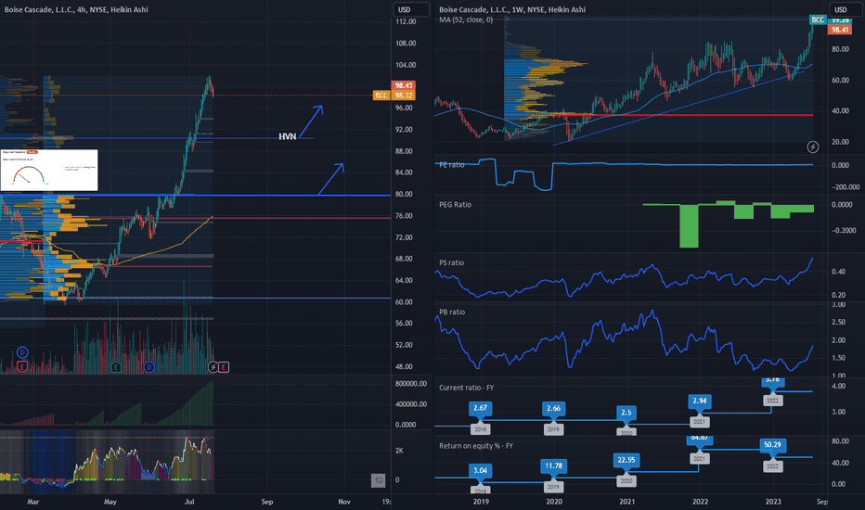Click the 4h chart title Boise Cascade legend
Image resolution: width=865 pixels, height=510 pixels.
coord(76,9)
